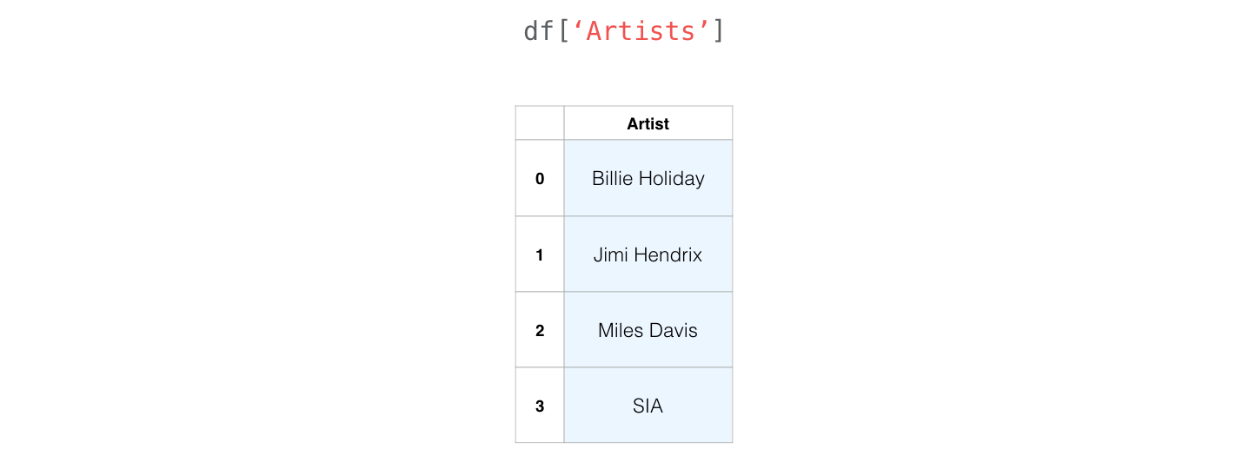Image resolution: width=1249 pixels, height=469 pixels.
Task: Click row index 0
Action: (540, 178)
